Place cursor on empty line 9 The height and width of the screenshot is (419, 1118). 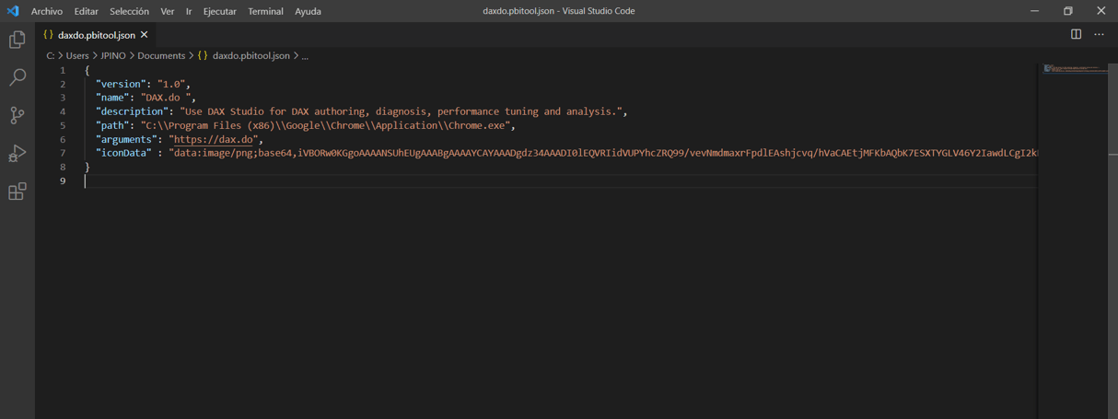(x=276, y=181)
